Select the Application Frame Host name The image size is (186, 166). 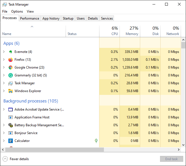click(32, 117)
